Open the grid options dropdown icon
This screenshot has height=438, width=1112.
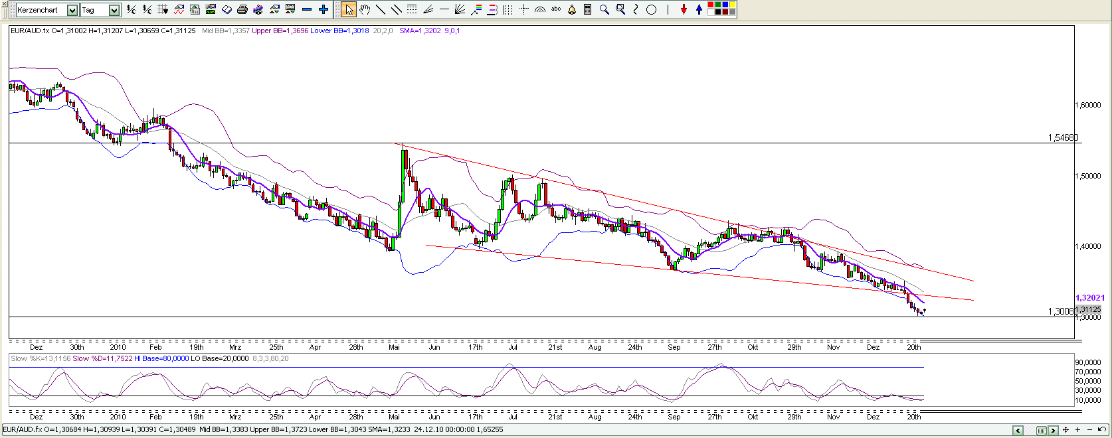[x=163, y=9]
